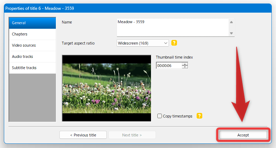Open the Video sources tab
The image size is (276, 148).
click(x=32, y=45)
